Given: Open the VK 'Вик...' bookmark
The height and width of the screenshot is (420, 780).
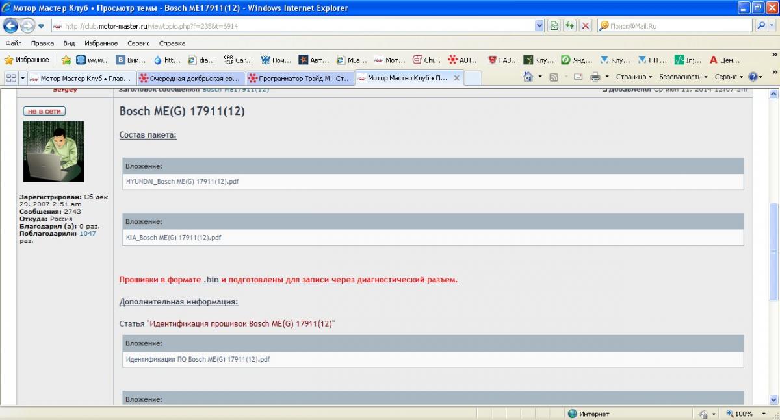Looking at the screenshot, I should [x=131, y=60].
